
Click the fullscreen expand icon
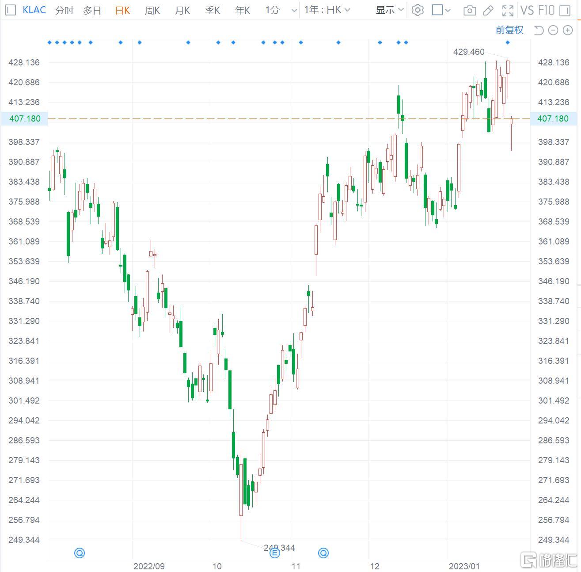point(508,10)
